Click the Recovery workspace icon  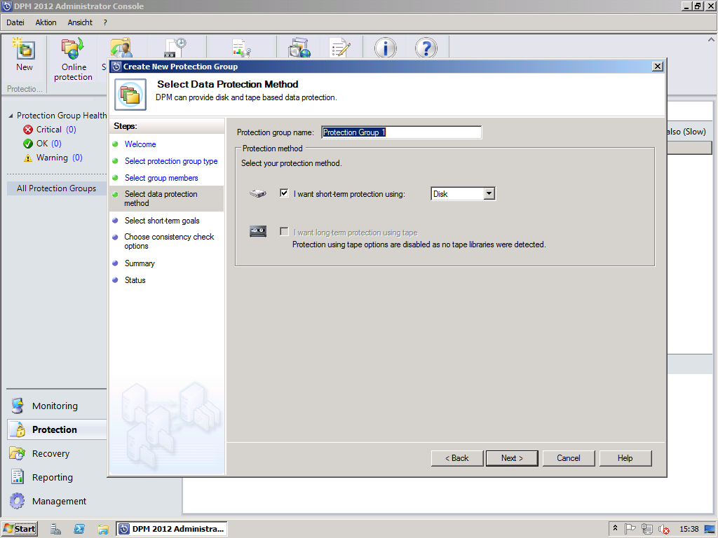18,453
